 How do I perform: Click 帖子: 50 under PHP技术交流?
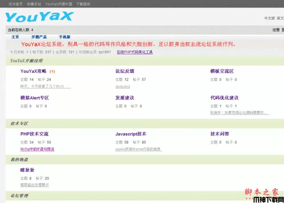44,142
